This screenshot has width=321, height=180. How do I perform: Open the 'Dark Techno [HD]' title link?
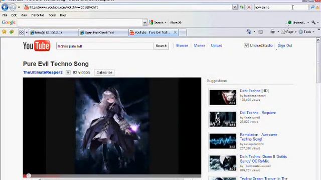(254, 91)
